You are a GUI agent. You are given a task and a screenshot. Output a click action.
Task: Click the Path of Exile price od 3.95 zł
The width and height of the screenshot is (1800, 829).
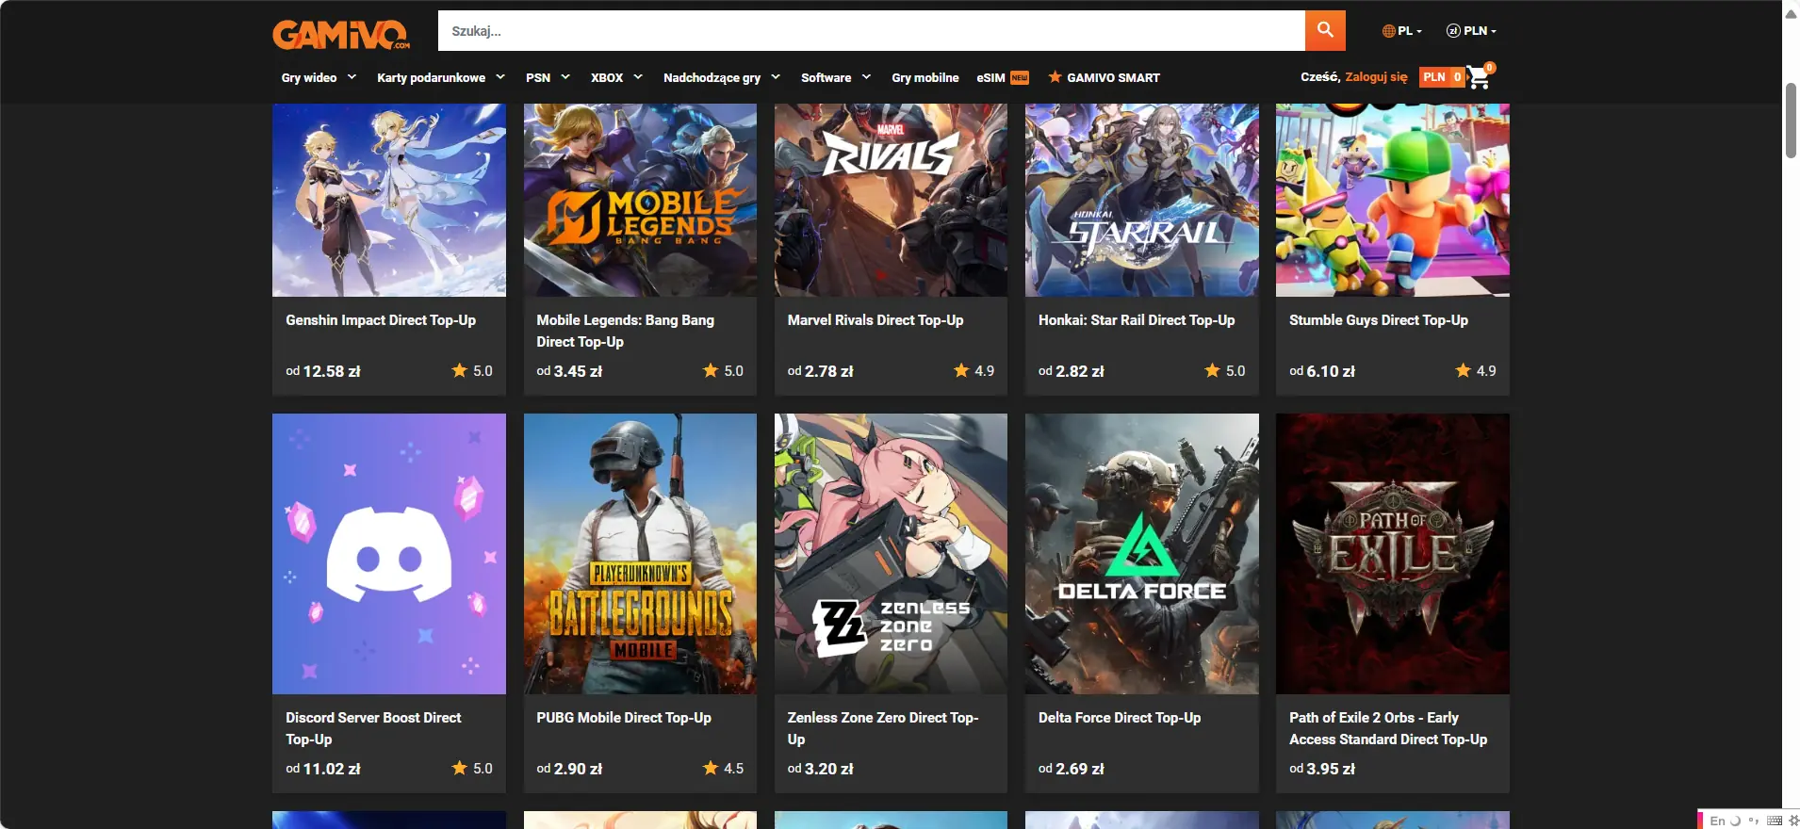coord(1322,769)
